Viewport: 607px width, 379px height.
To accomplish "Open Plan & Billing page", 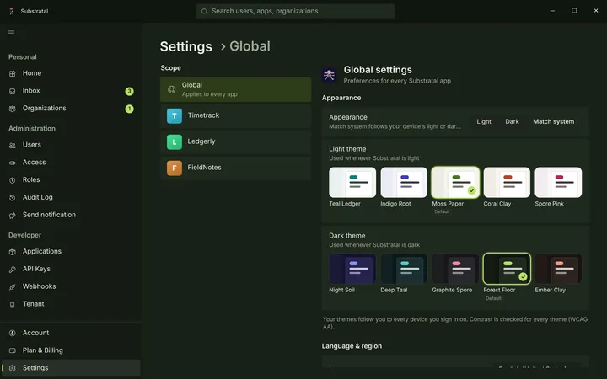I will 71,350.
